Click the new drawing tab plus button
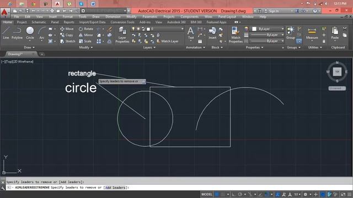The width and height of the screenshot is (353, 198). [42, 54]
